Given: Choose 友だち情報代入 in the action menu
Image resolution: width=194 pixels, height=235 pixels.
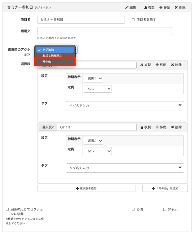Looking at the screenshot, I should (x=55, y=55).
